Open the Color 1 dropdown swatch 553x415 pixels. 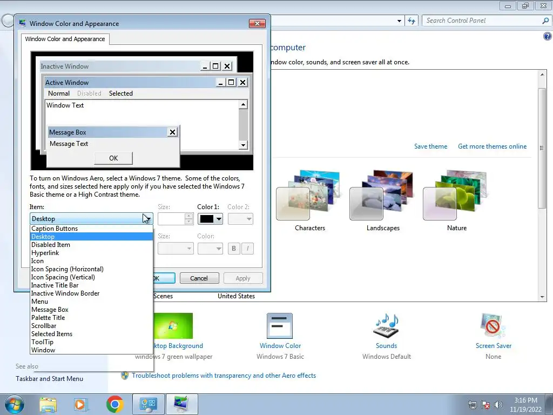[x=210, y=219]
